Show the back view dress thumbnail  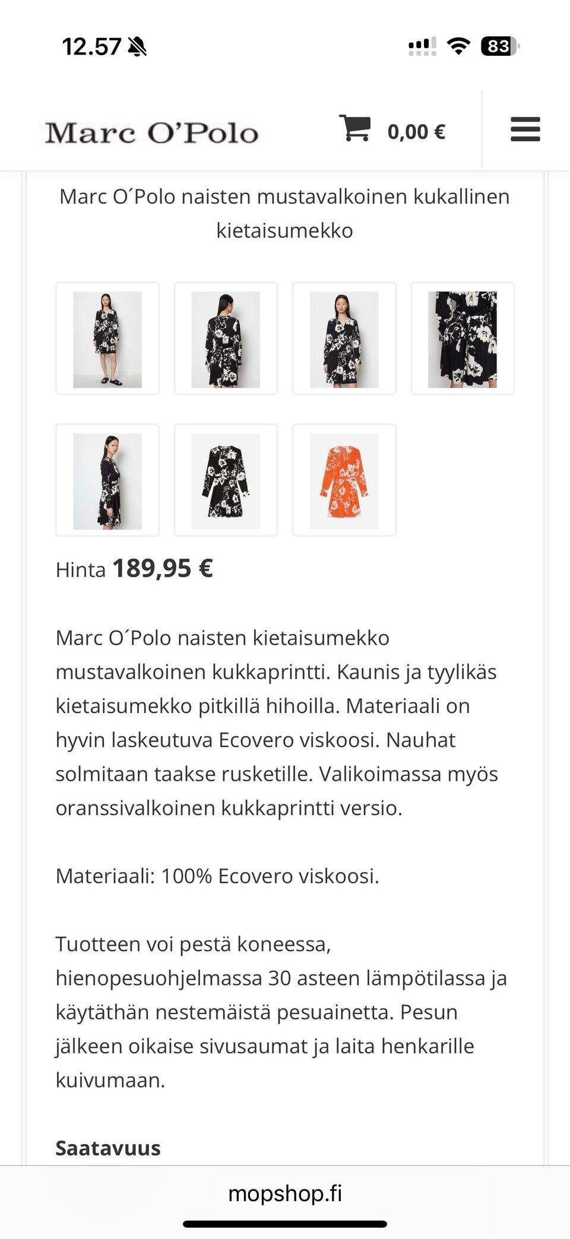[226, 338]
